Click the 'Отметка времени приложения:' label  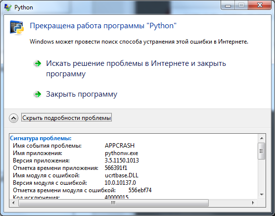click(x=55, y=168)
